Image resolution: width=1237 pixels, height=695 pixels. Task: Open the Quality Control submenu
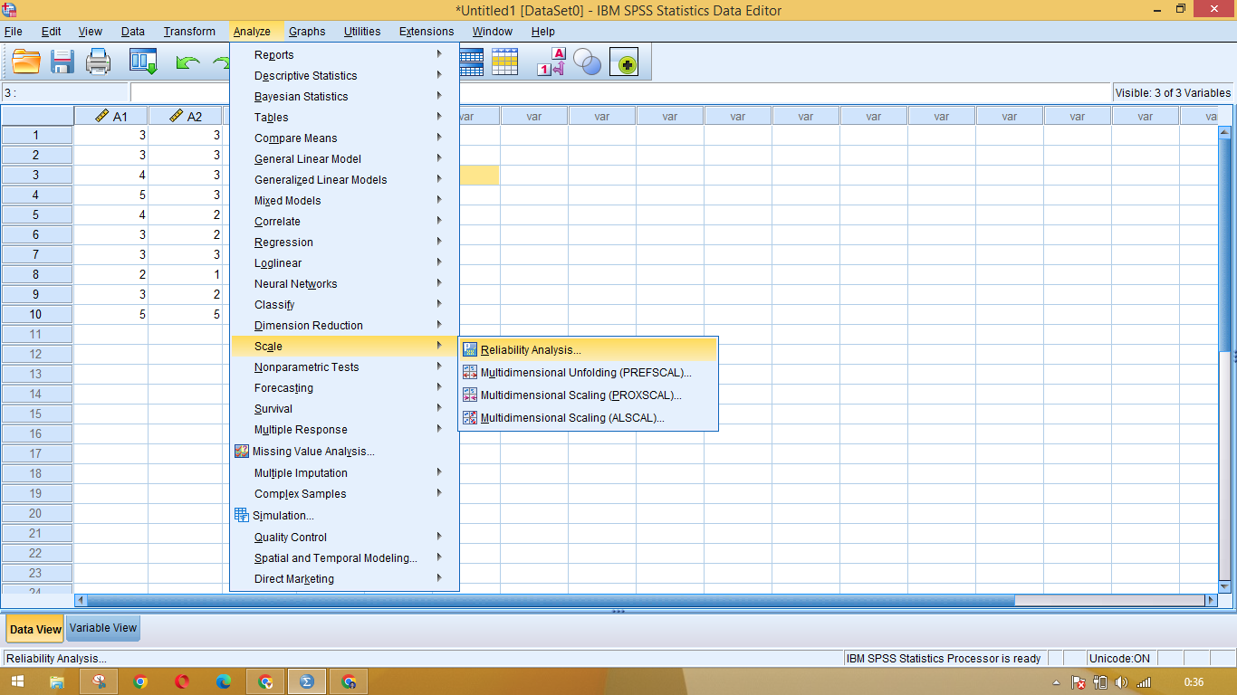(x=345, y=537)
